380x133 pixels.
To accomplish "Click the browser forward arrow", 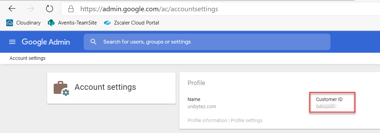I will (31, 9).
